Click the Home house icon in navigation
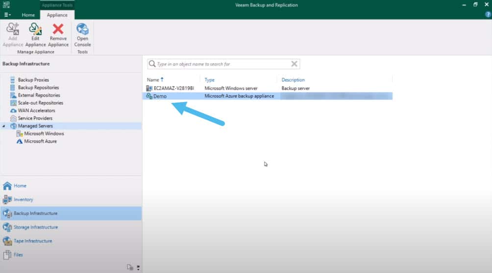The height and width of the screenshot is (273, 492). coord(7,186)
